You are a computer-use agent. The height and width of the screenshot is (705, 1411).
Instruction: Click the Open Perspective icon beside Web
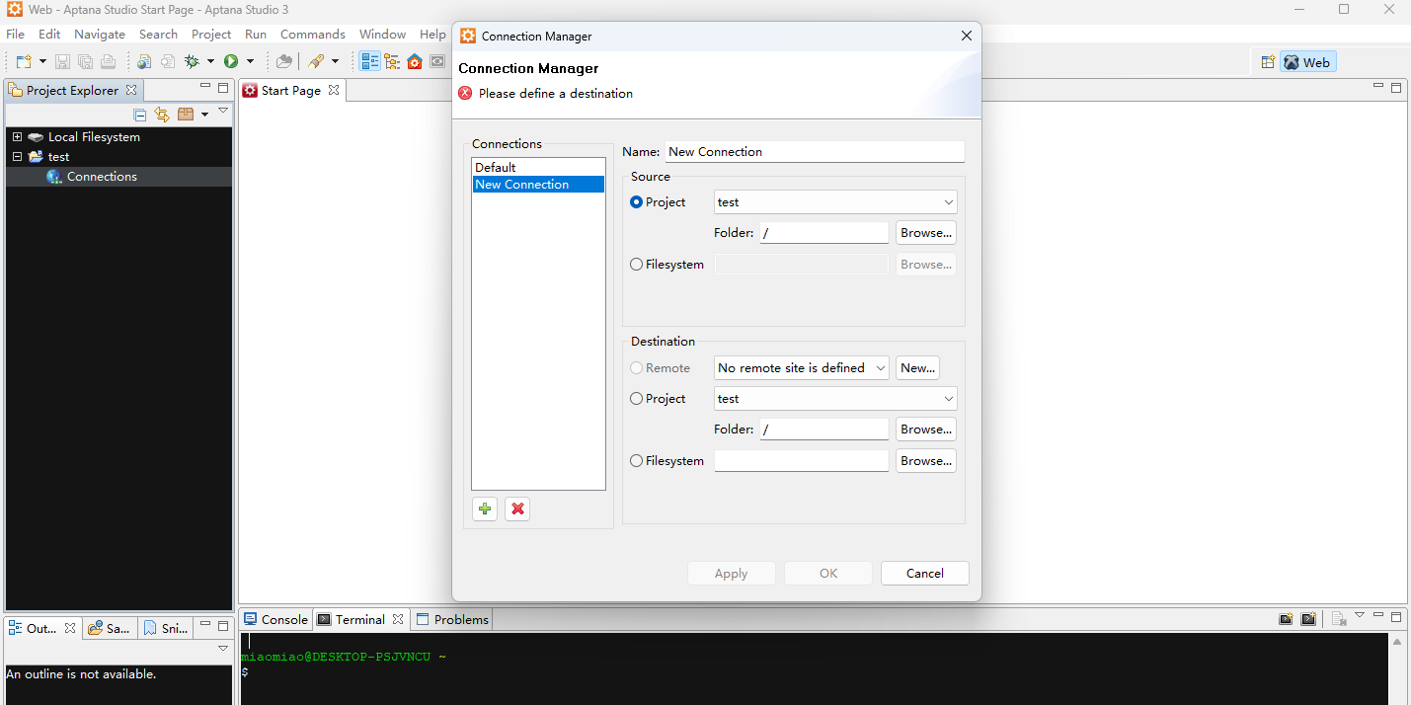point(1268,62)
